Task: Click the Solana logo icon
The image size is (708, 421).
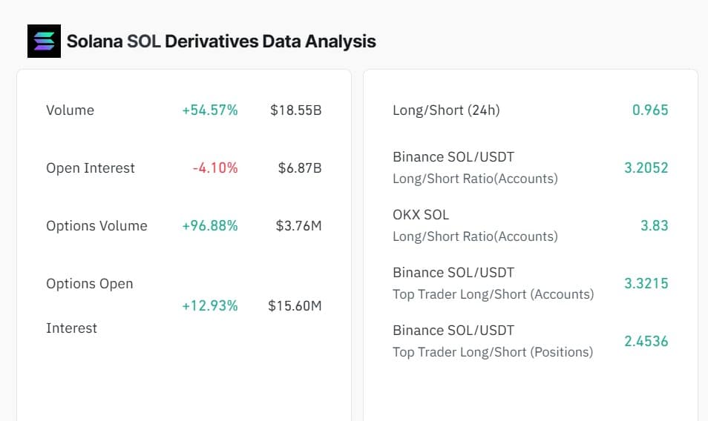Action: pos(44,41)
